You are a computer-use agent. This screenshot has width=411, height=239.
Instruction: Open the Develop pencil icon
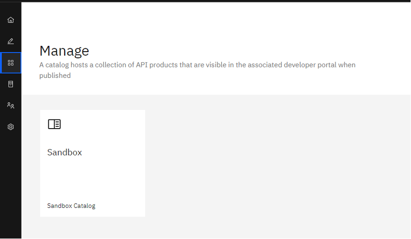(11, 41)
